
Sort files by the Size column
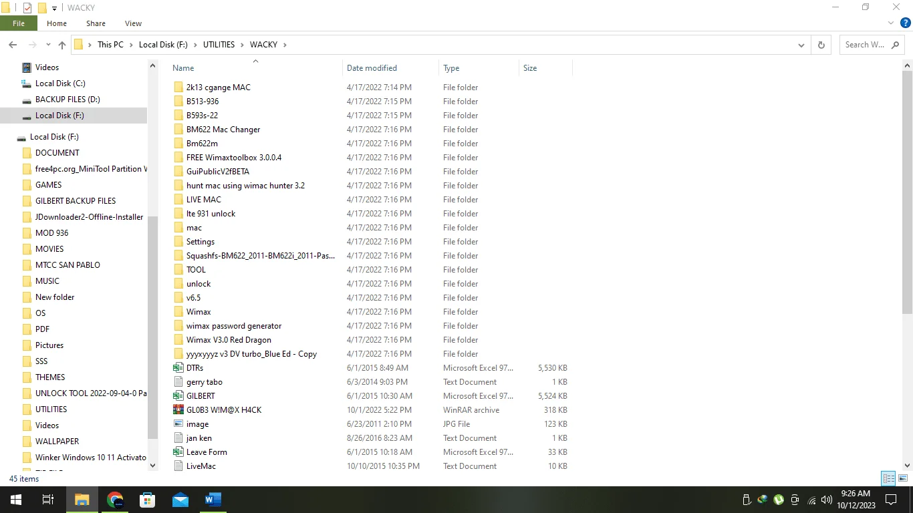(x=530, y=68)
